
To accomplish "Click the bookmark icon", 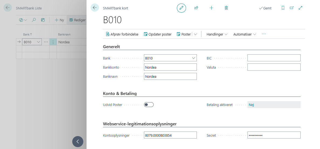I will point(283,8).
